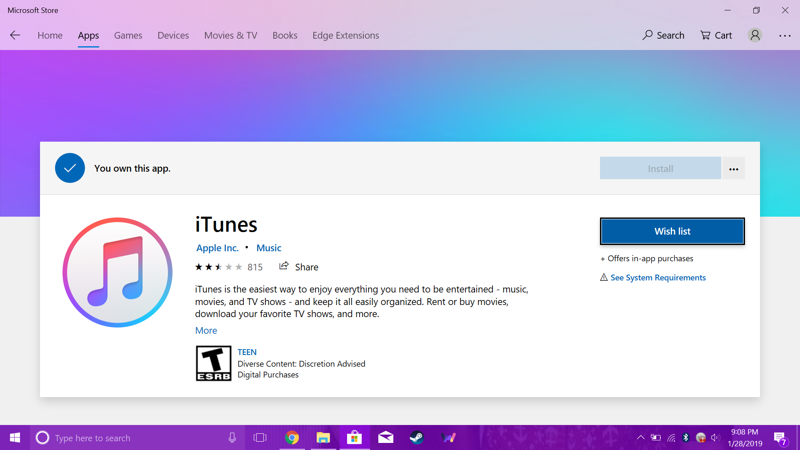
Task: Click the star rating for iTunes
Action: click(x=219, y=267)
